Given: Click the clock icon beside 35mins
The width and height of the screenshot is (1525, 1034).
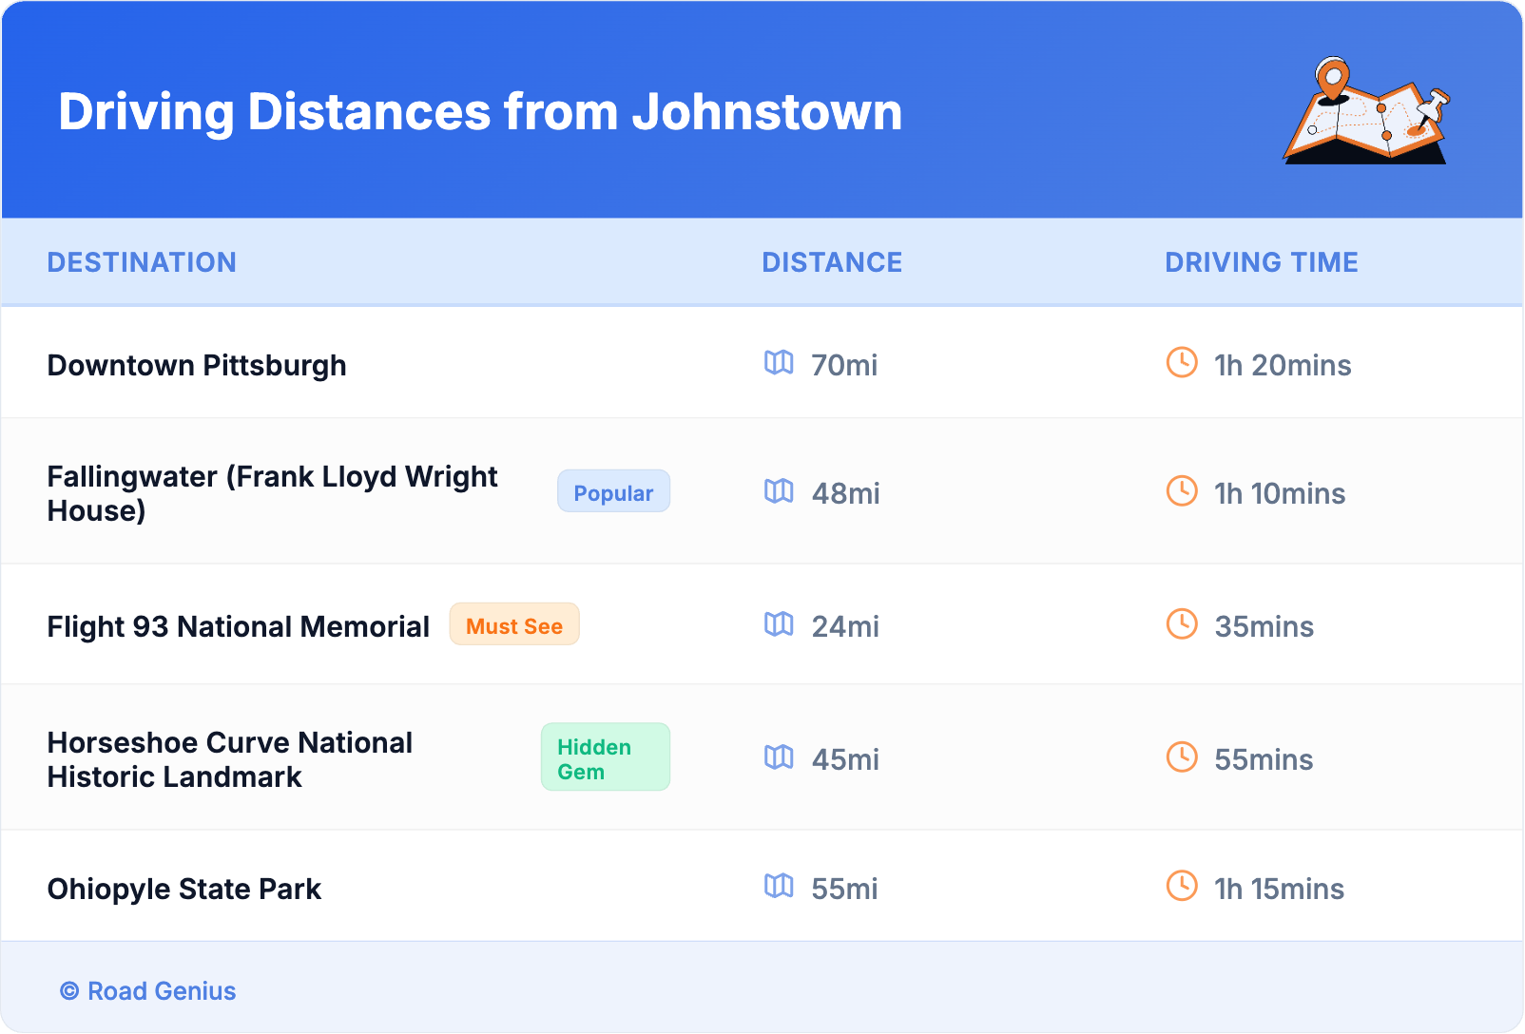Looking at the screenshot, I should tap(1182, 624).
